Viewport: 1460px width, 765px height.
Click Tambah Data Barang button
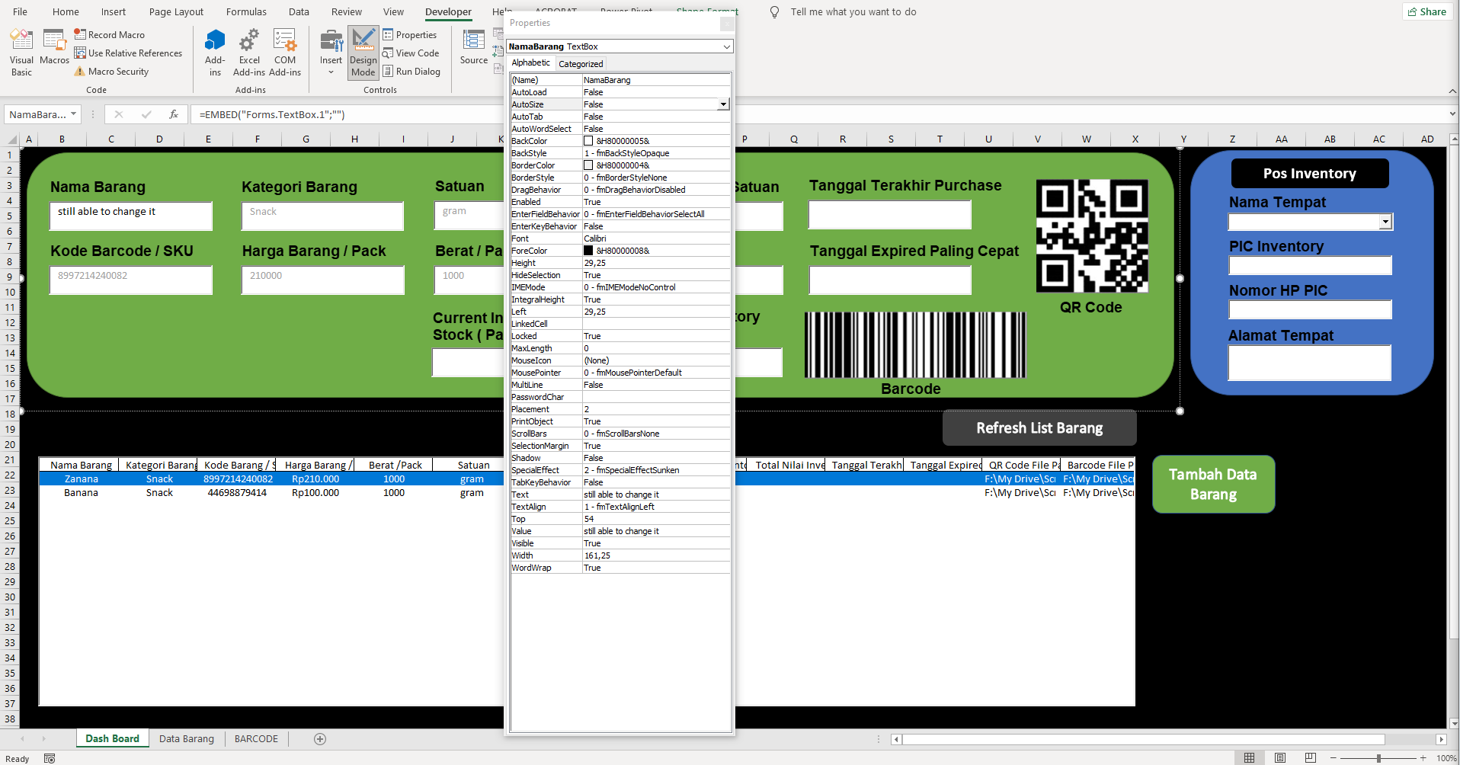point(1213,484)
